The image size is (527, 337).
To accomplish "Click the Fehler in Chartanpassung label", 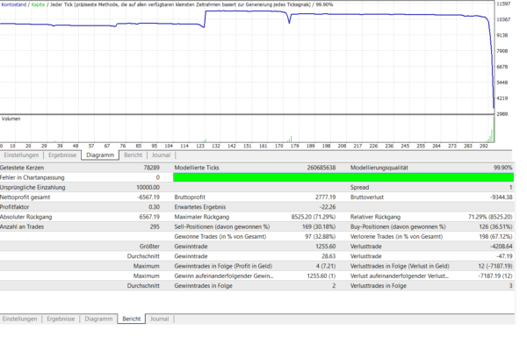I will (x=32, y=177).
